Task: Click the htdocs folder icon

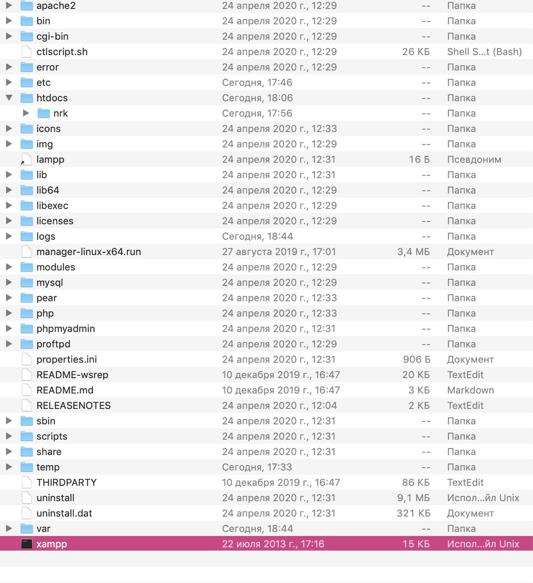Action: coord(27,98)
